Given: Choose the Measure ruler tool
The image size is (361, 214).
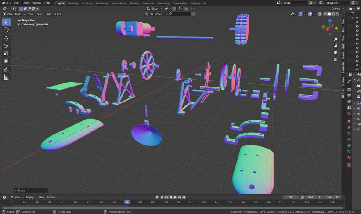Looking at the screenshot, I should coord(6,77).
